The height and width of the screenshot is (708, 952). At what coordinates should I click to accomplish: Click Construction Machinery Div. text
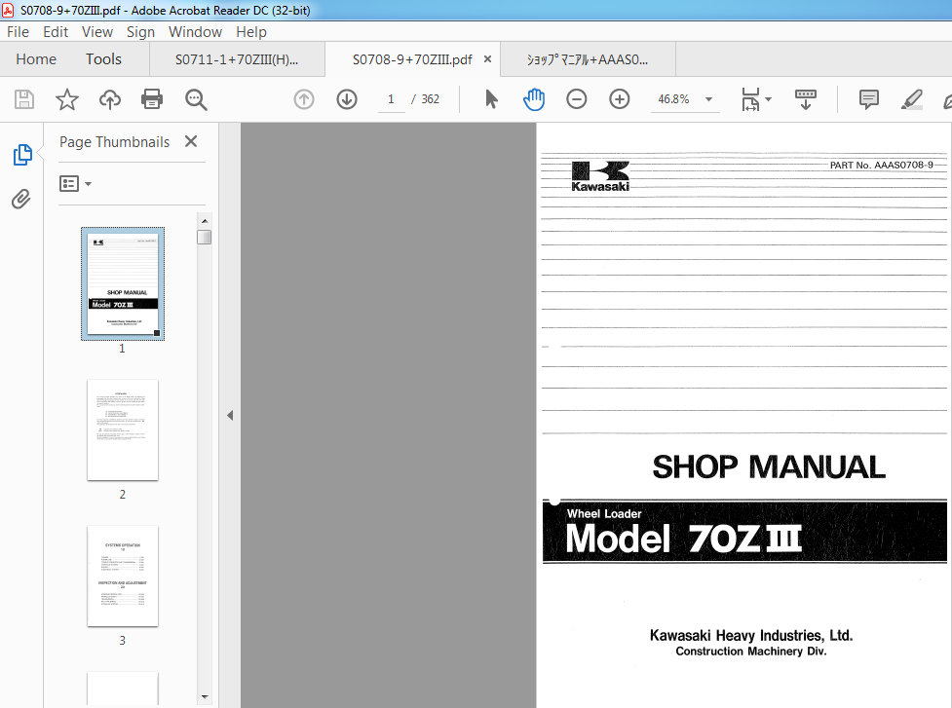click(751, 652)
